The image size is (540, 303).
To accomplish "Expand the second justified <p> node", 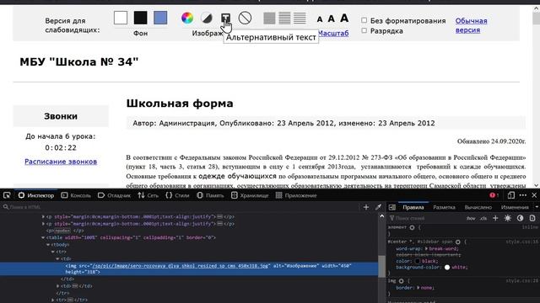I will click(43, 224).
